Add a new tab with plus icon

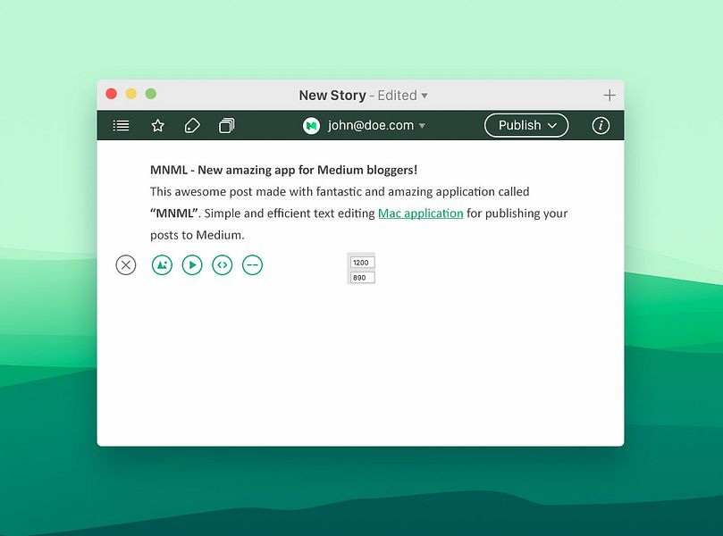click(610, 96)
